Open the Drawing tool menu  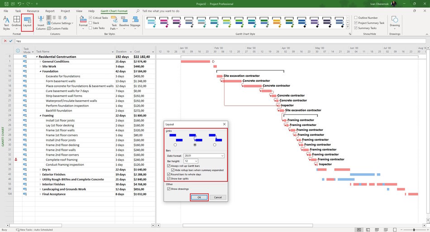click(395, 23)
